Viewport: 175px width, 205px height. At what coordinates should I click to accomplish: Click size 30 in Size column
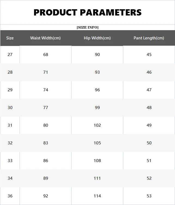click(10, 108)
